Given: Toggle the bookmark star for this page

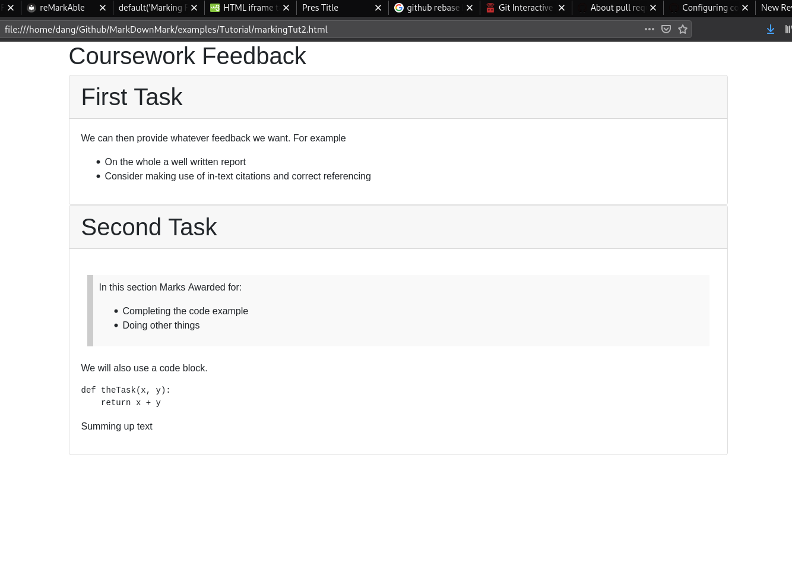Looking at the screenshot, I should point(682,29).
